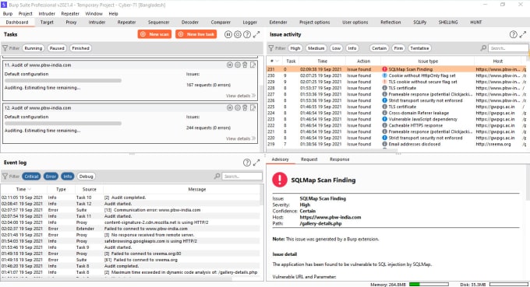The image size is (530, 287).
Task: Click task 11 audit progress bar
Action: (63, 81)
